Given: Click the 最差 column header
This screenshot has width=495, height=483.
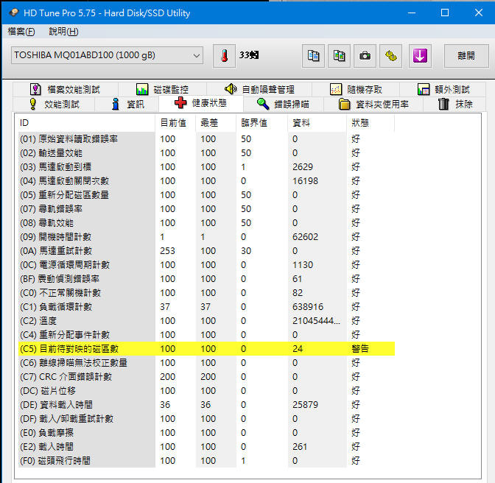Looking at the screenshot, I should [216, 123].
